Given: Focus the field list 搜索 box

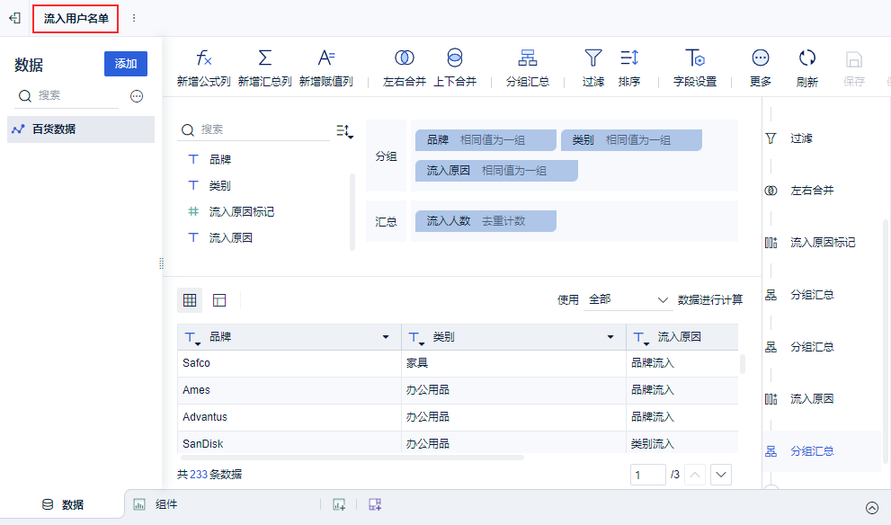Looking at the screenshot, I should (254, 129).
